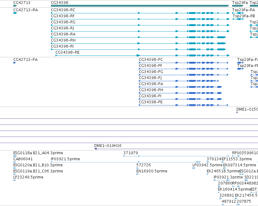
Task: Click the CG34398-PC protein label
Action: pos(151,59)
